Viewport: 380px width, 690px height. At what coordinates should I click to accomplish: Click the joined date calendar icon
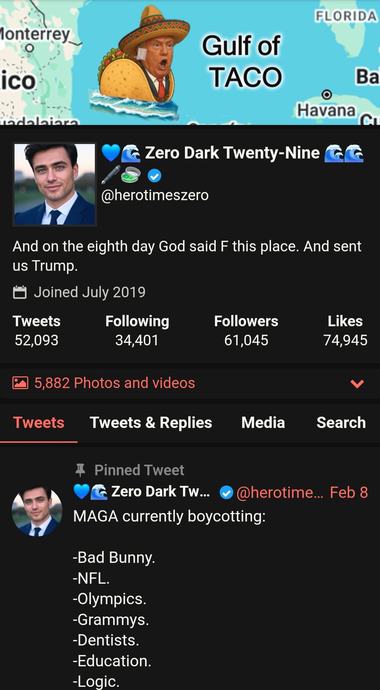point(20,292)
